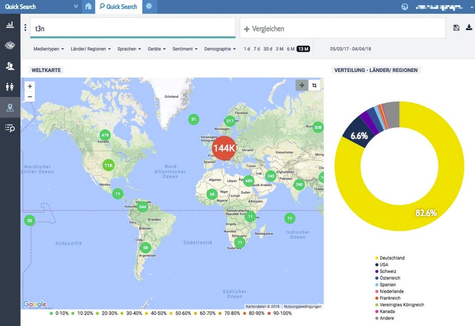Image resolution: width=475 pixels, height=326 pixels.
Task: Open the globe sidebar icon
Action: pyautogui.click(x=10, y=45)
